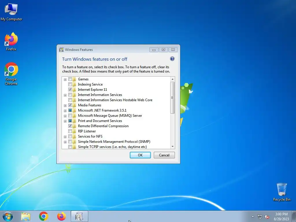Click the feature list scroll up arrow

[x=172, y=79]
